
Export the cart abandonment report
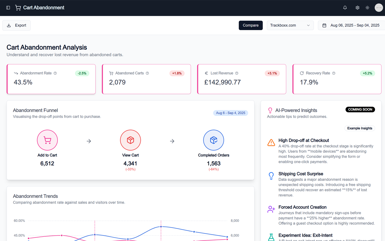(x=17, y=25)
